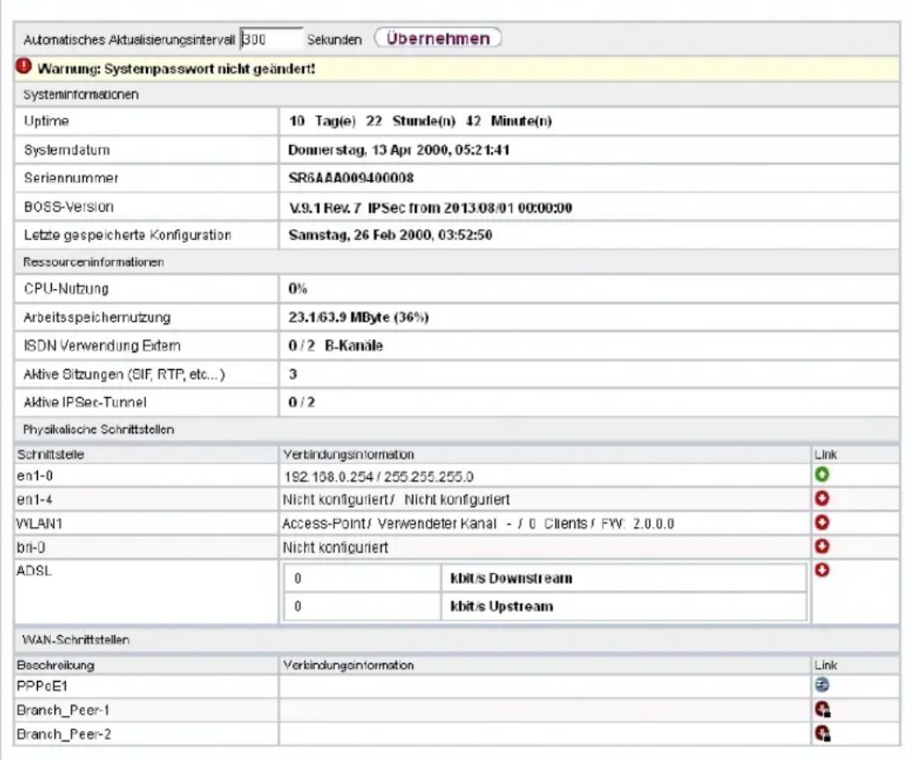Select the 'Warnung: Systempasswort nicht geändert!' text

tap(176, 69)
